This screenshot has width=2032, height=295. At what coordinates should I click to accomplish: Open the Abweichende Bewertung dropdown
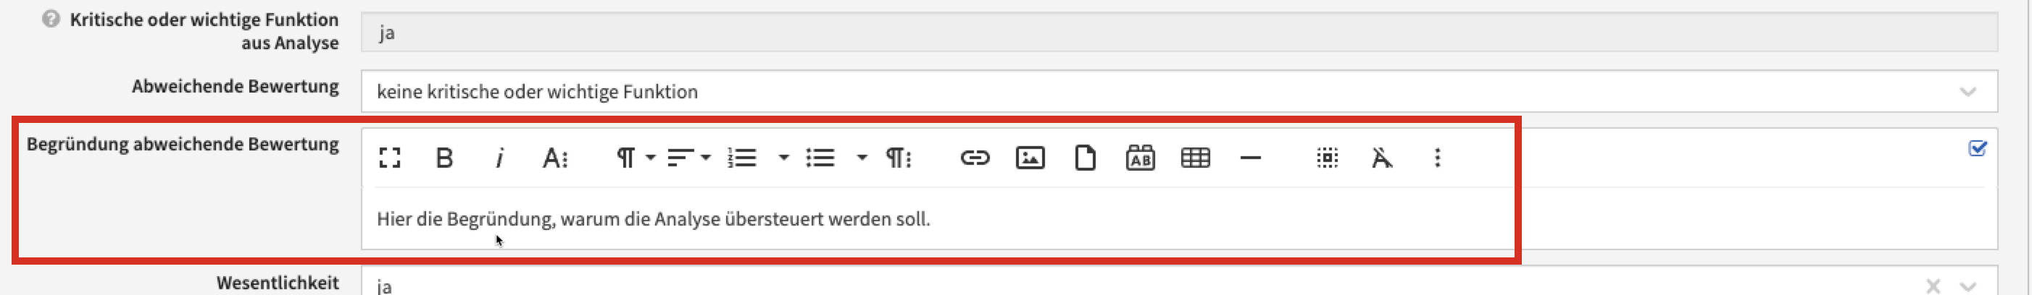coord(1968,92)
